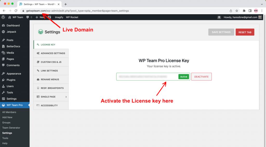Click the user avatar thumbnail in admin bar
This screenshot has height=147, width=266.
coord(260,17)
